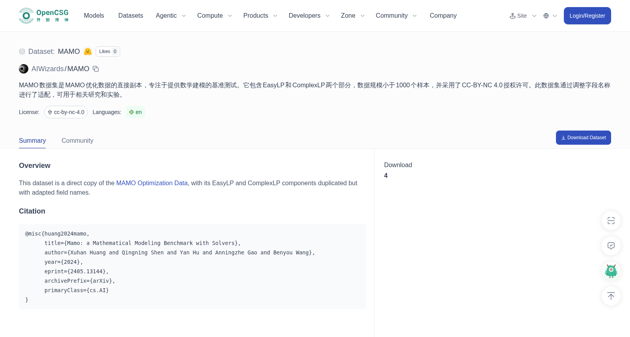Click the Chinese dataset description paragraph
The height and width of the screenshot is (337, 630).
[x=315, y=90]
